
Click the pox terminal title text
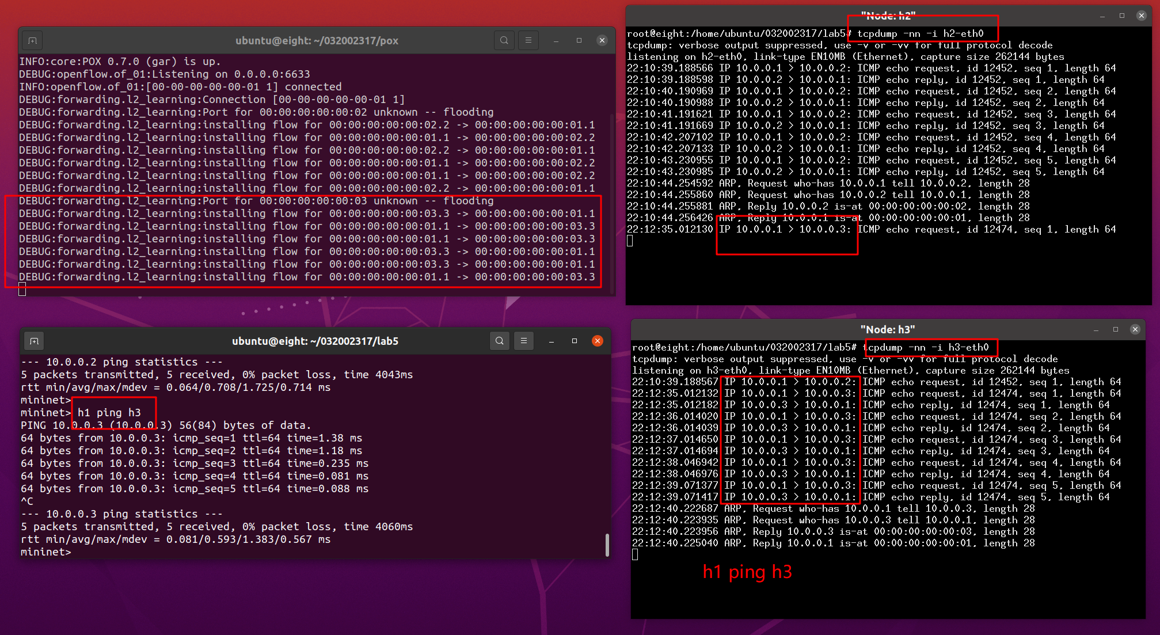[x=317, y=41]
